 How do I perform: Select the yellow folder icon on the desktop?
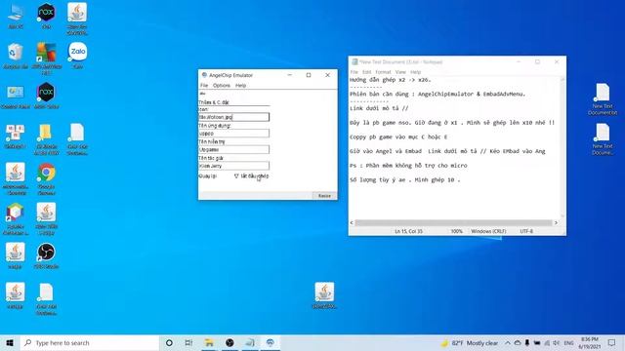tap(46, 139)
